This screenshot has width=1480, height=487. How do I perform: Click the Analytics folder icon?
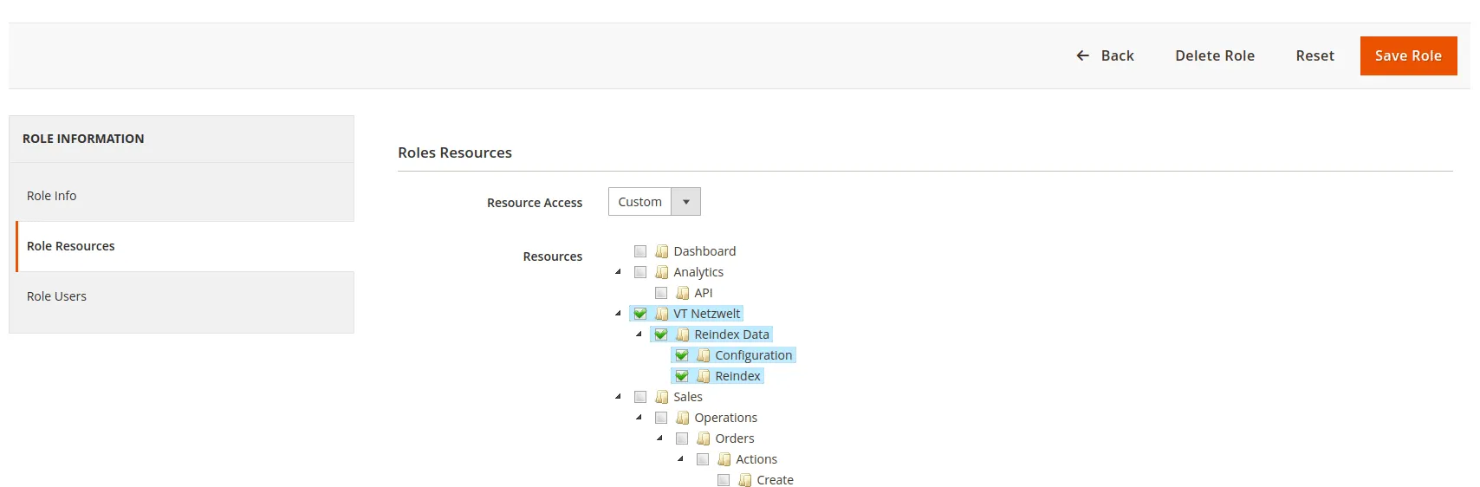pos(662,272)
